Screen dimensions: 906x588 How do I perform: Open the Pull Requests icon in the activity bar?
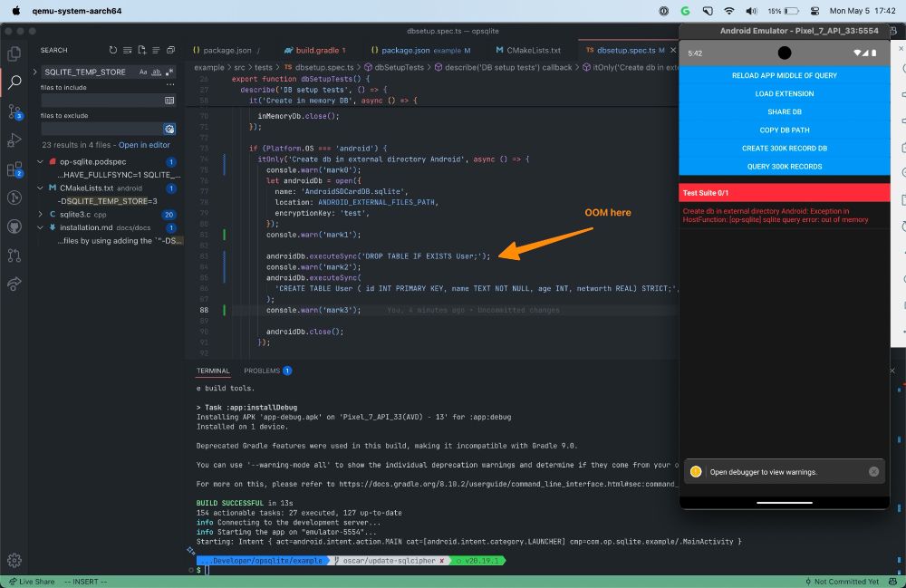[x=14, y=255]
